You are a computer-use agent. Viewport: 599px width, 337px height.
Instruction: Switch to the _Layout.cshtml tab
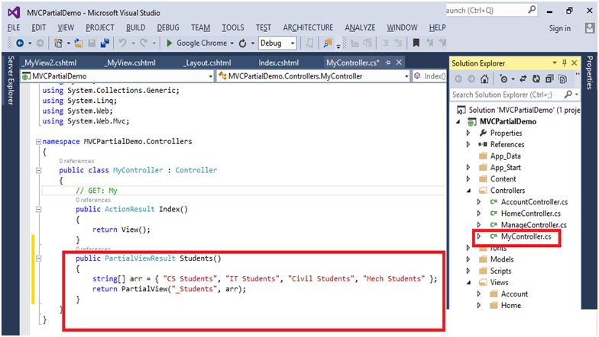tap(208, 63)
